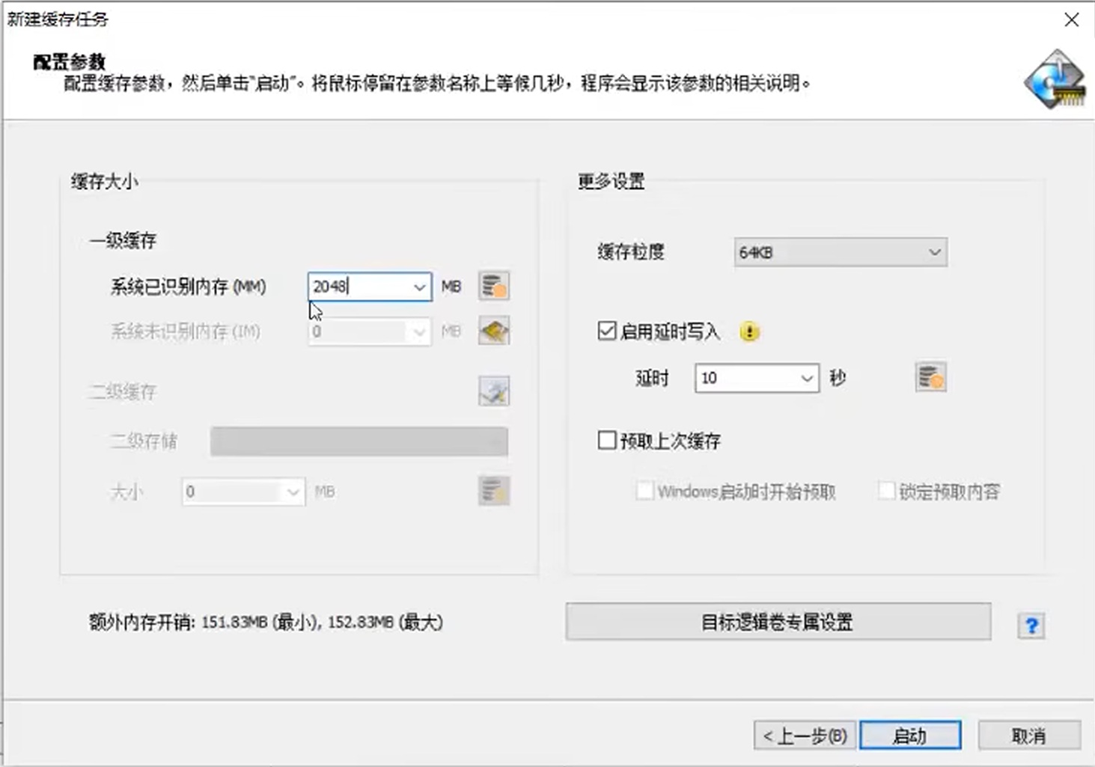
Task: Open the 系统已识别内存 size dropdown
Action: coord(420,287)
